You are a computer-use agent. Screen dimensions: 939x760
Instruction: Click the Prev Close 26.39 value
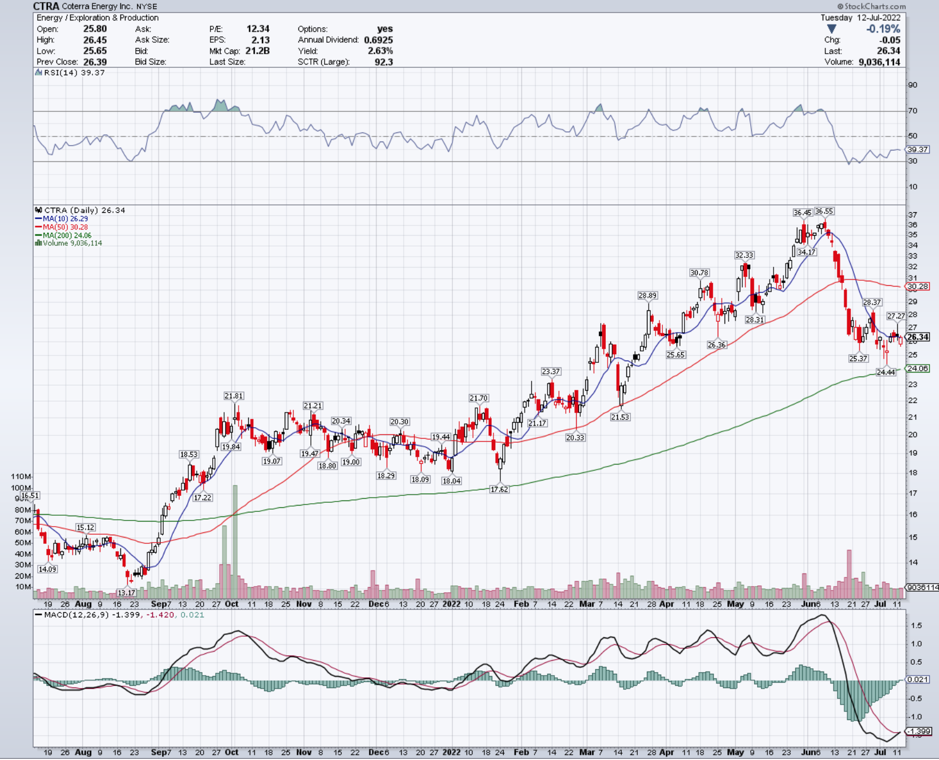95,62
